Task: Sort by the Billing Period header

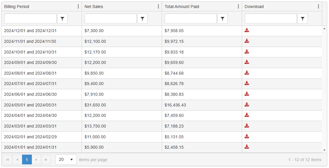Action: 17,7
